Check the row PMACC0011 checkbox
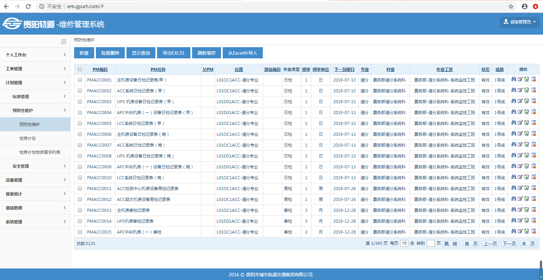The height and width of the screenshot is (280, 543). 80,189
